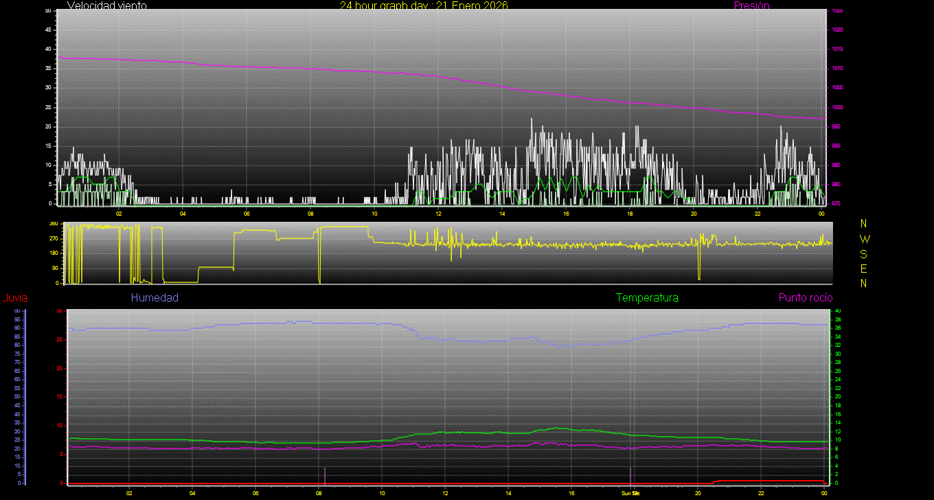Click hour '20' on wind speed graph axis
Image resolution: width=934 pixels, height=500 pixels.
pos(694,213)
